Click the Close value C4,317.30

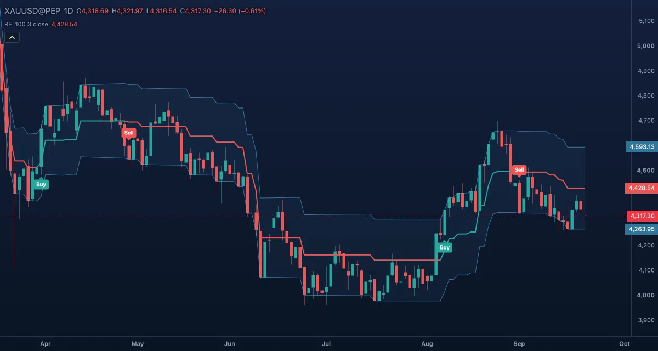pos(196,11)
